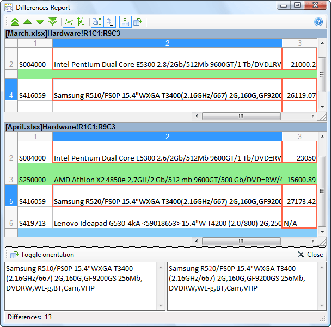Select column 2 header in April sheet

[x=167, y=137]
